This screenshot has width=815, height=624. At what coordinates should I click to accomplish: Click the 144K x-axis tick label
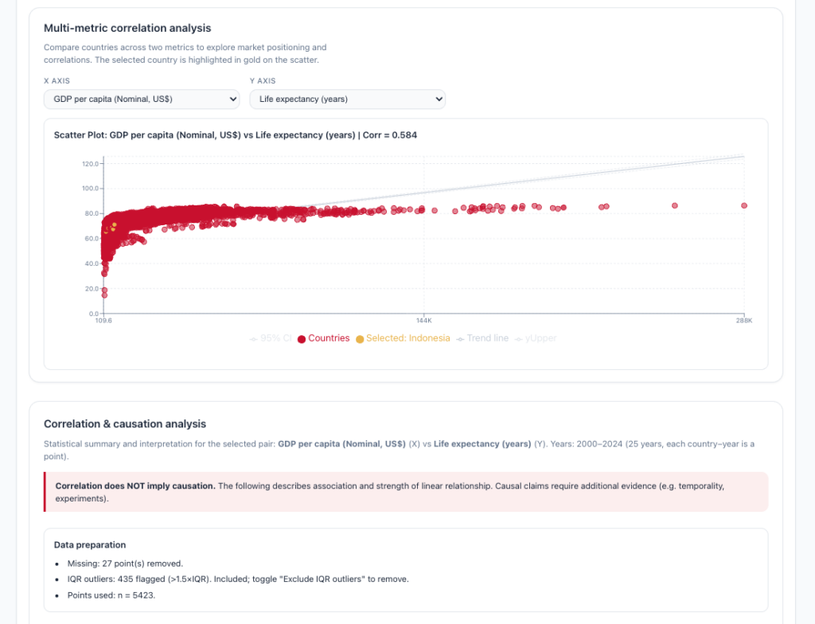(423, 320)
